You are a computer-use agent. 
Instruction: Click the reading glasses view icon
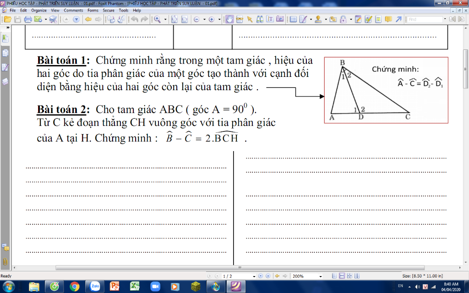pos(240,19)
